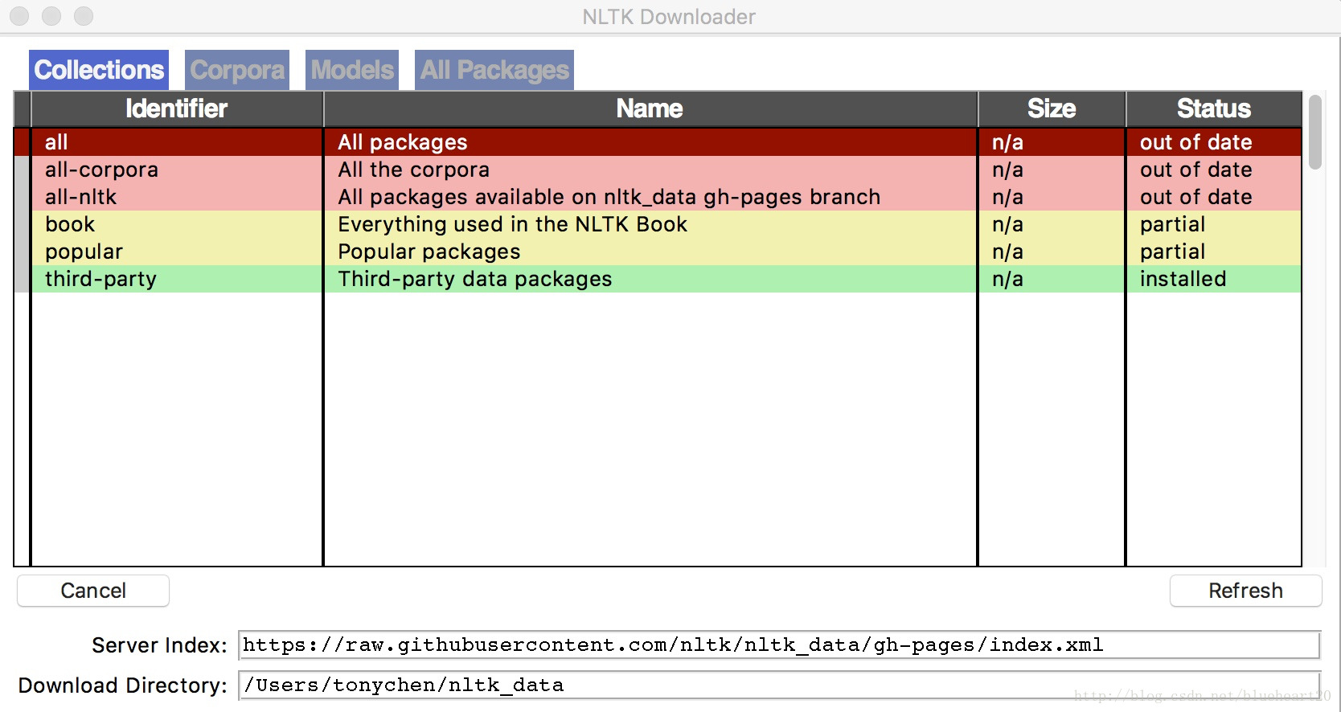Click the n/a size in book row

(x=1052, y=224)
